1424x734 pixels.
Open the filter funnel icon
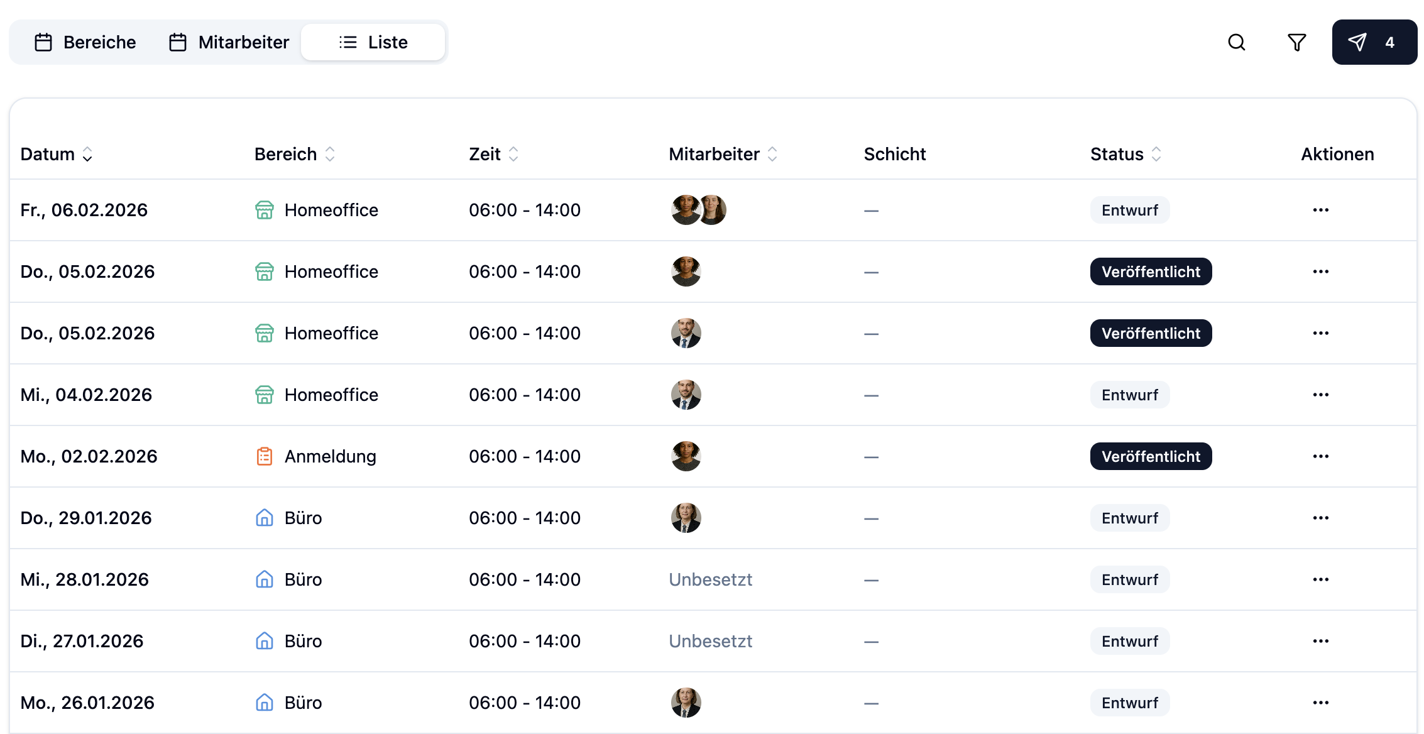(x=1296, y=42)
